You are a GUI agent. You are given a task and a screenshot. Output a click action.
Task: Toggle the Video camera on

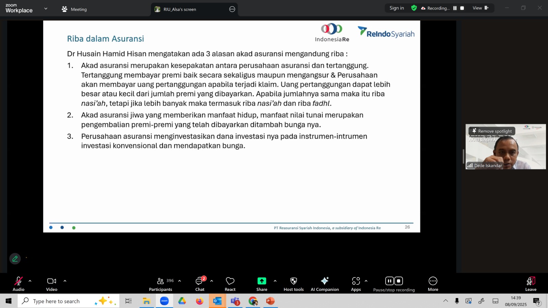[x=52, y=284]
